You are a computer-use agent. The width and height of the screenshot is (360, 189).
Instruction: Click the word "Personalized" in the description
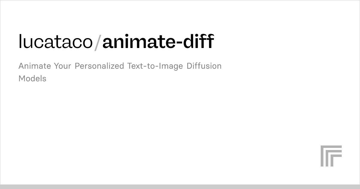(99, 66)
